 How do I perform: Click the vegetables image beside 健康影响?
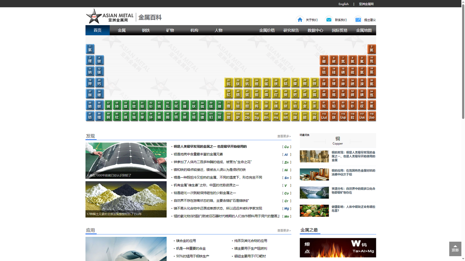coord(314,211)
